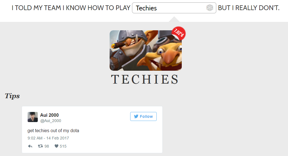Open the 9:02 AM - 14 Feb 2017 timestamp
Image resolution: width=288 pixels, height=156 pixels.
point(48,138)
